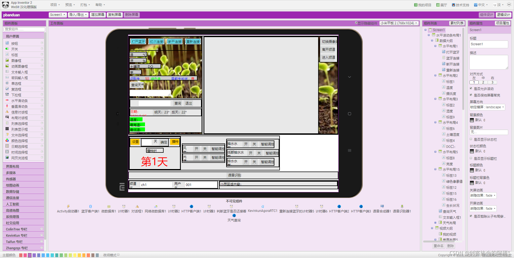Open 背景颜色 default color swatch
514x258 pixels.
(472, 120)
